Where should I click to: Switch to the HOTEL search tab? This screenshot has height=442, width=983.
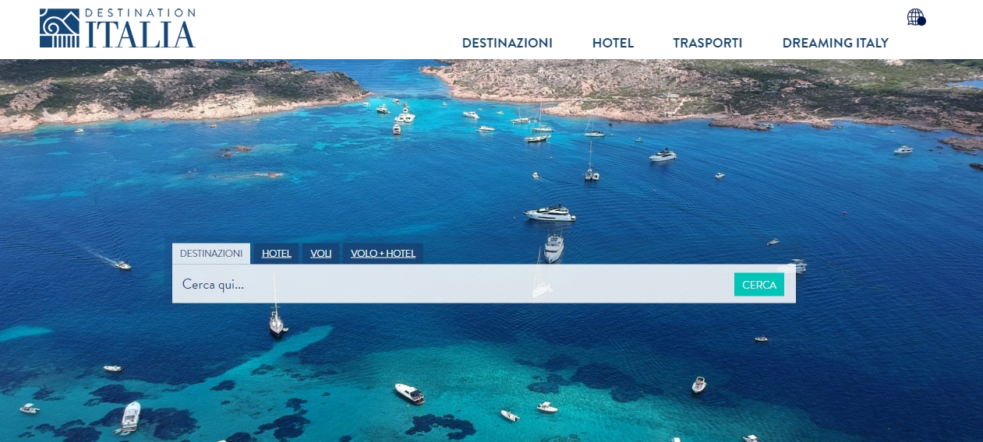tap(277, 254)
